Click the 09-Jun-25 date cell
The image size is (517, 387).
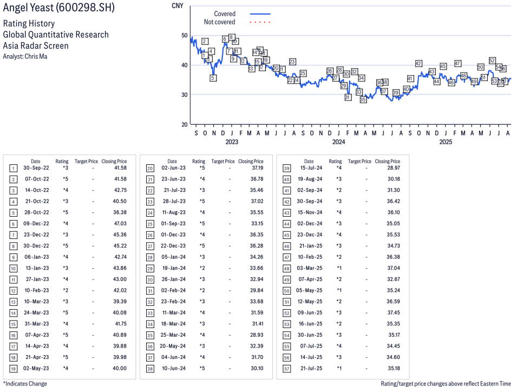[310, 312]
